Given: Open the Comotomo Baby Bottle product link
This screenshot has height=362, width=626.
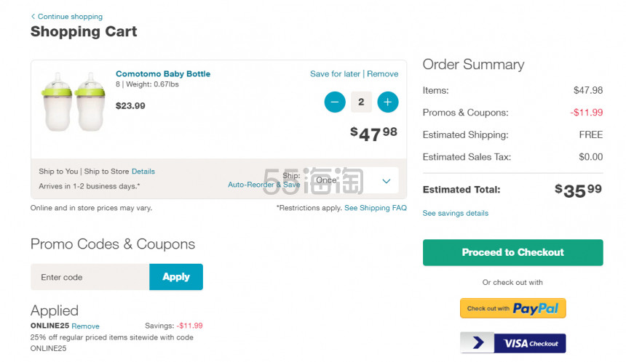Looking at the screenshot, I should pos(163,73).
